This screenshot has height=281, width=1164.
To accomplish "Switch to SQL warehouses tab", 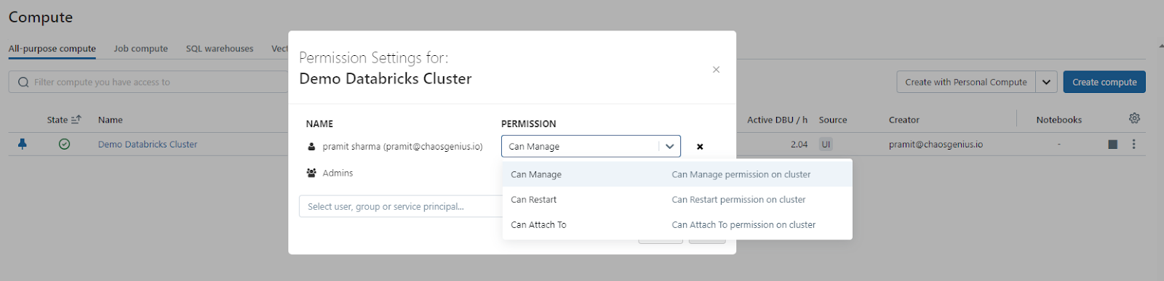I will click(220, 49).
